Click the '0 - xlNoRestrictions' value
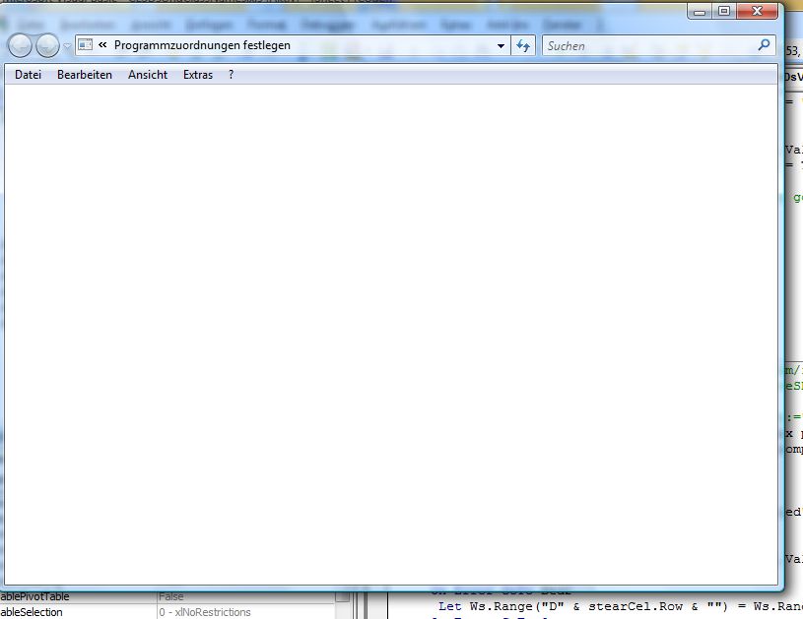This screenshot has height=619, width=803. click(205, 612)
